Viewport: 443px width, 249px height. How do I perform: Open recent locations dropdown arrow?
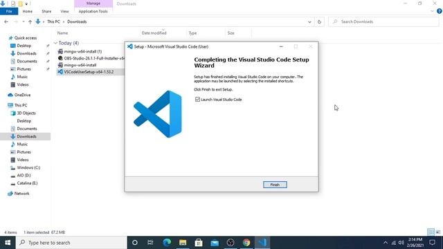(23, 21)
